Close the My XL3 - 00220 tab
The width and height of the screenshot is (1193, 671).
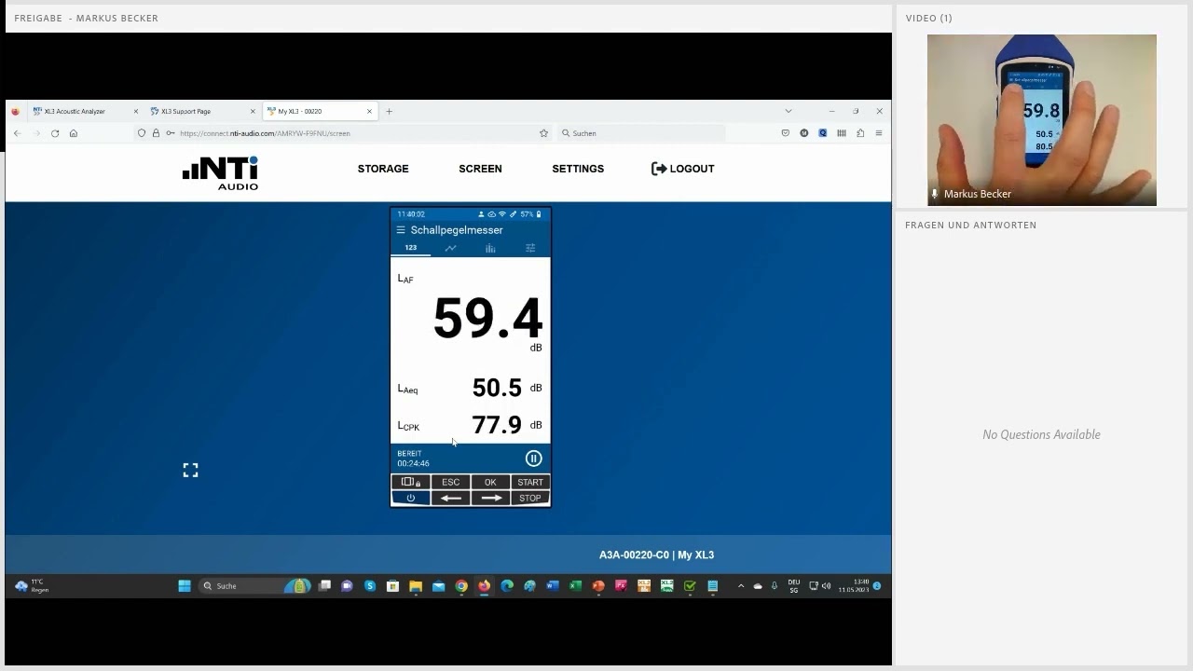(x=369, y=111)
